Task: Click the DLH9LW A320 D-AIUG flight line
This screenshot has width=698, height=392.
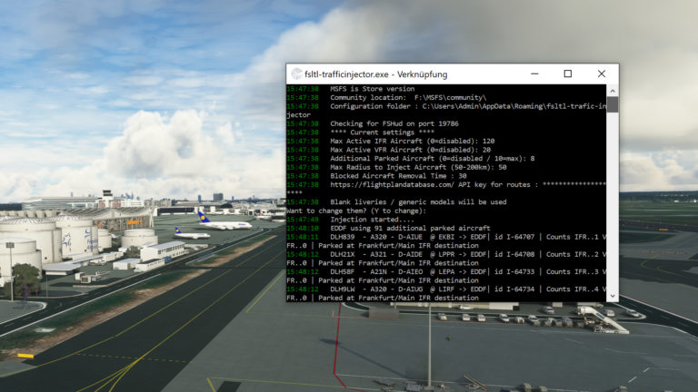Action: (x=446, y=289)
